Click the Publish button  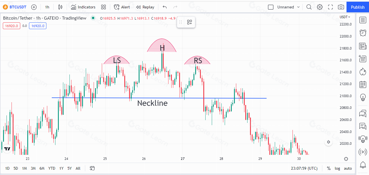pyautogui.click(x=358, y=7)
